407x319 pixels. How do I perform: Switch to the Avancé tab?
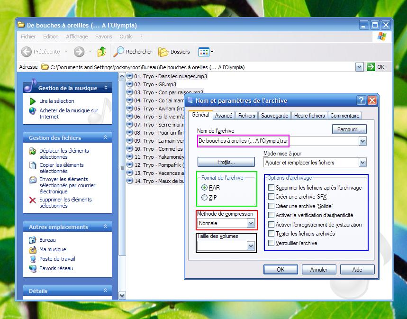(224, 115)
